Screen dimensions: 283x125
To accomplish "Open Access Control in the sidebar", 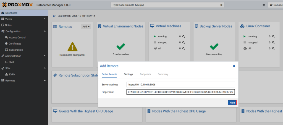I will click(17, 38).
